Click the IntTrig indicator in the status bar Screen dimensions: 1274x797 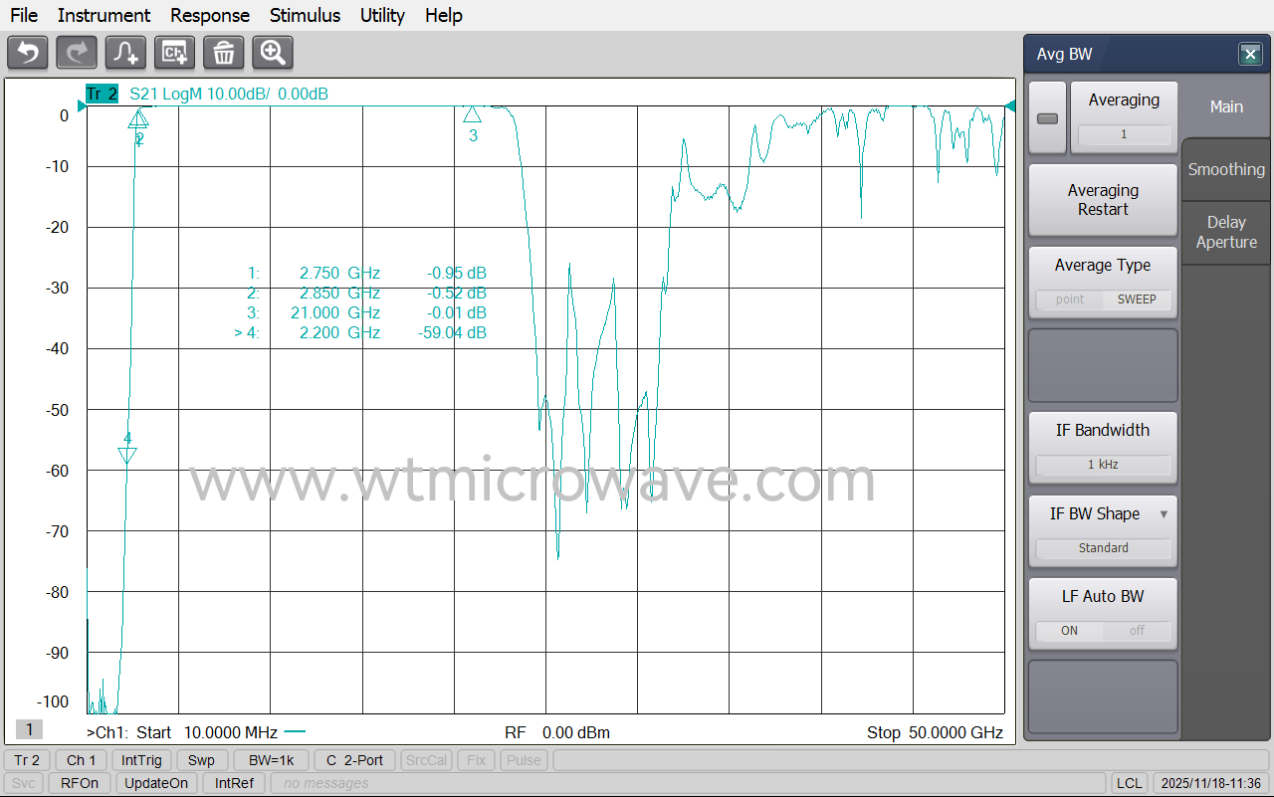click(141, 759)
